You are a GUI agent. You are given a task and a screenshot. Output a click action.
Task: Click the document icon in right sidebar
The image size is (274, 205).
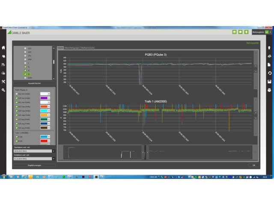coord(269,64)
